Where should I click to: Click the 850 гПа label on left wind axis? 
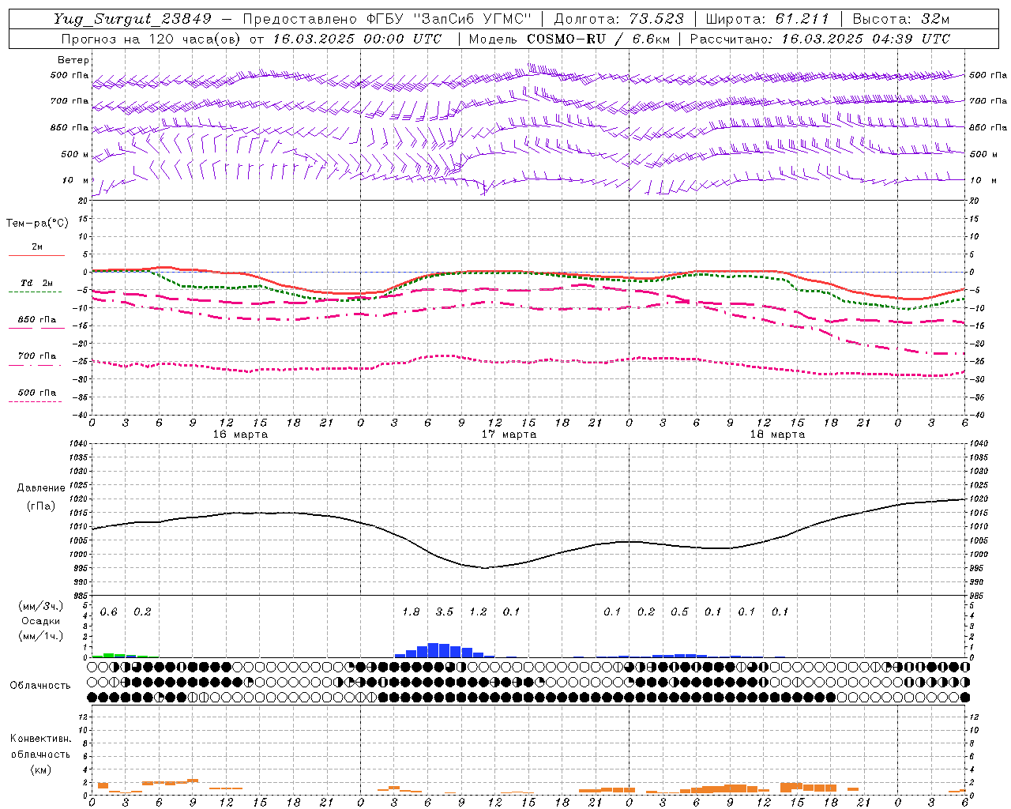(x=70, y=128)
